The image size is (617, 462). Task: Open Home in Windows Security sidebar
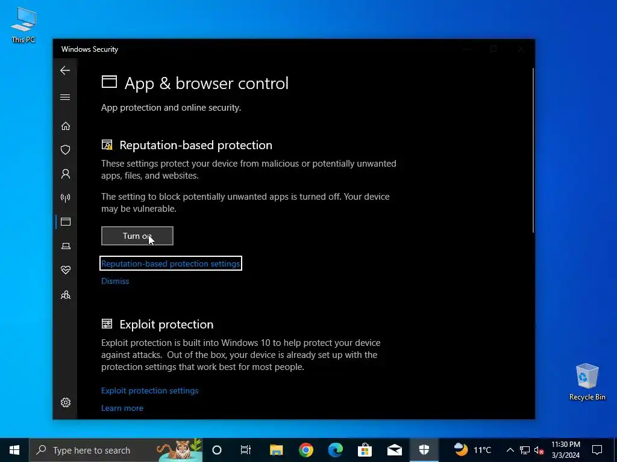tap(65, 126)
